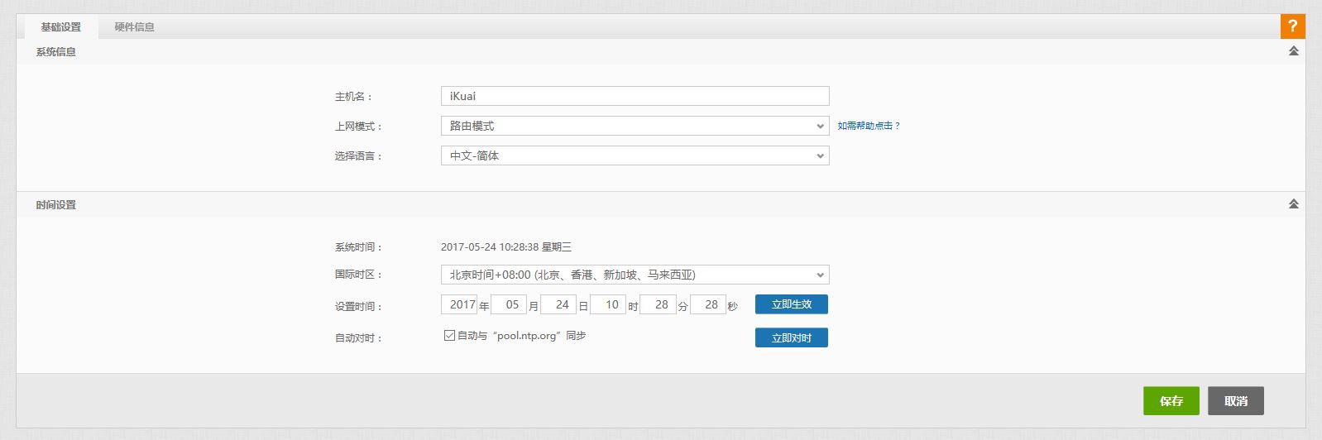Open the 上网模式 dropdown
Image resolution: width=1322 pixels, height=440 pixels.
[635, 126]
